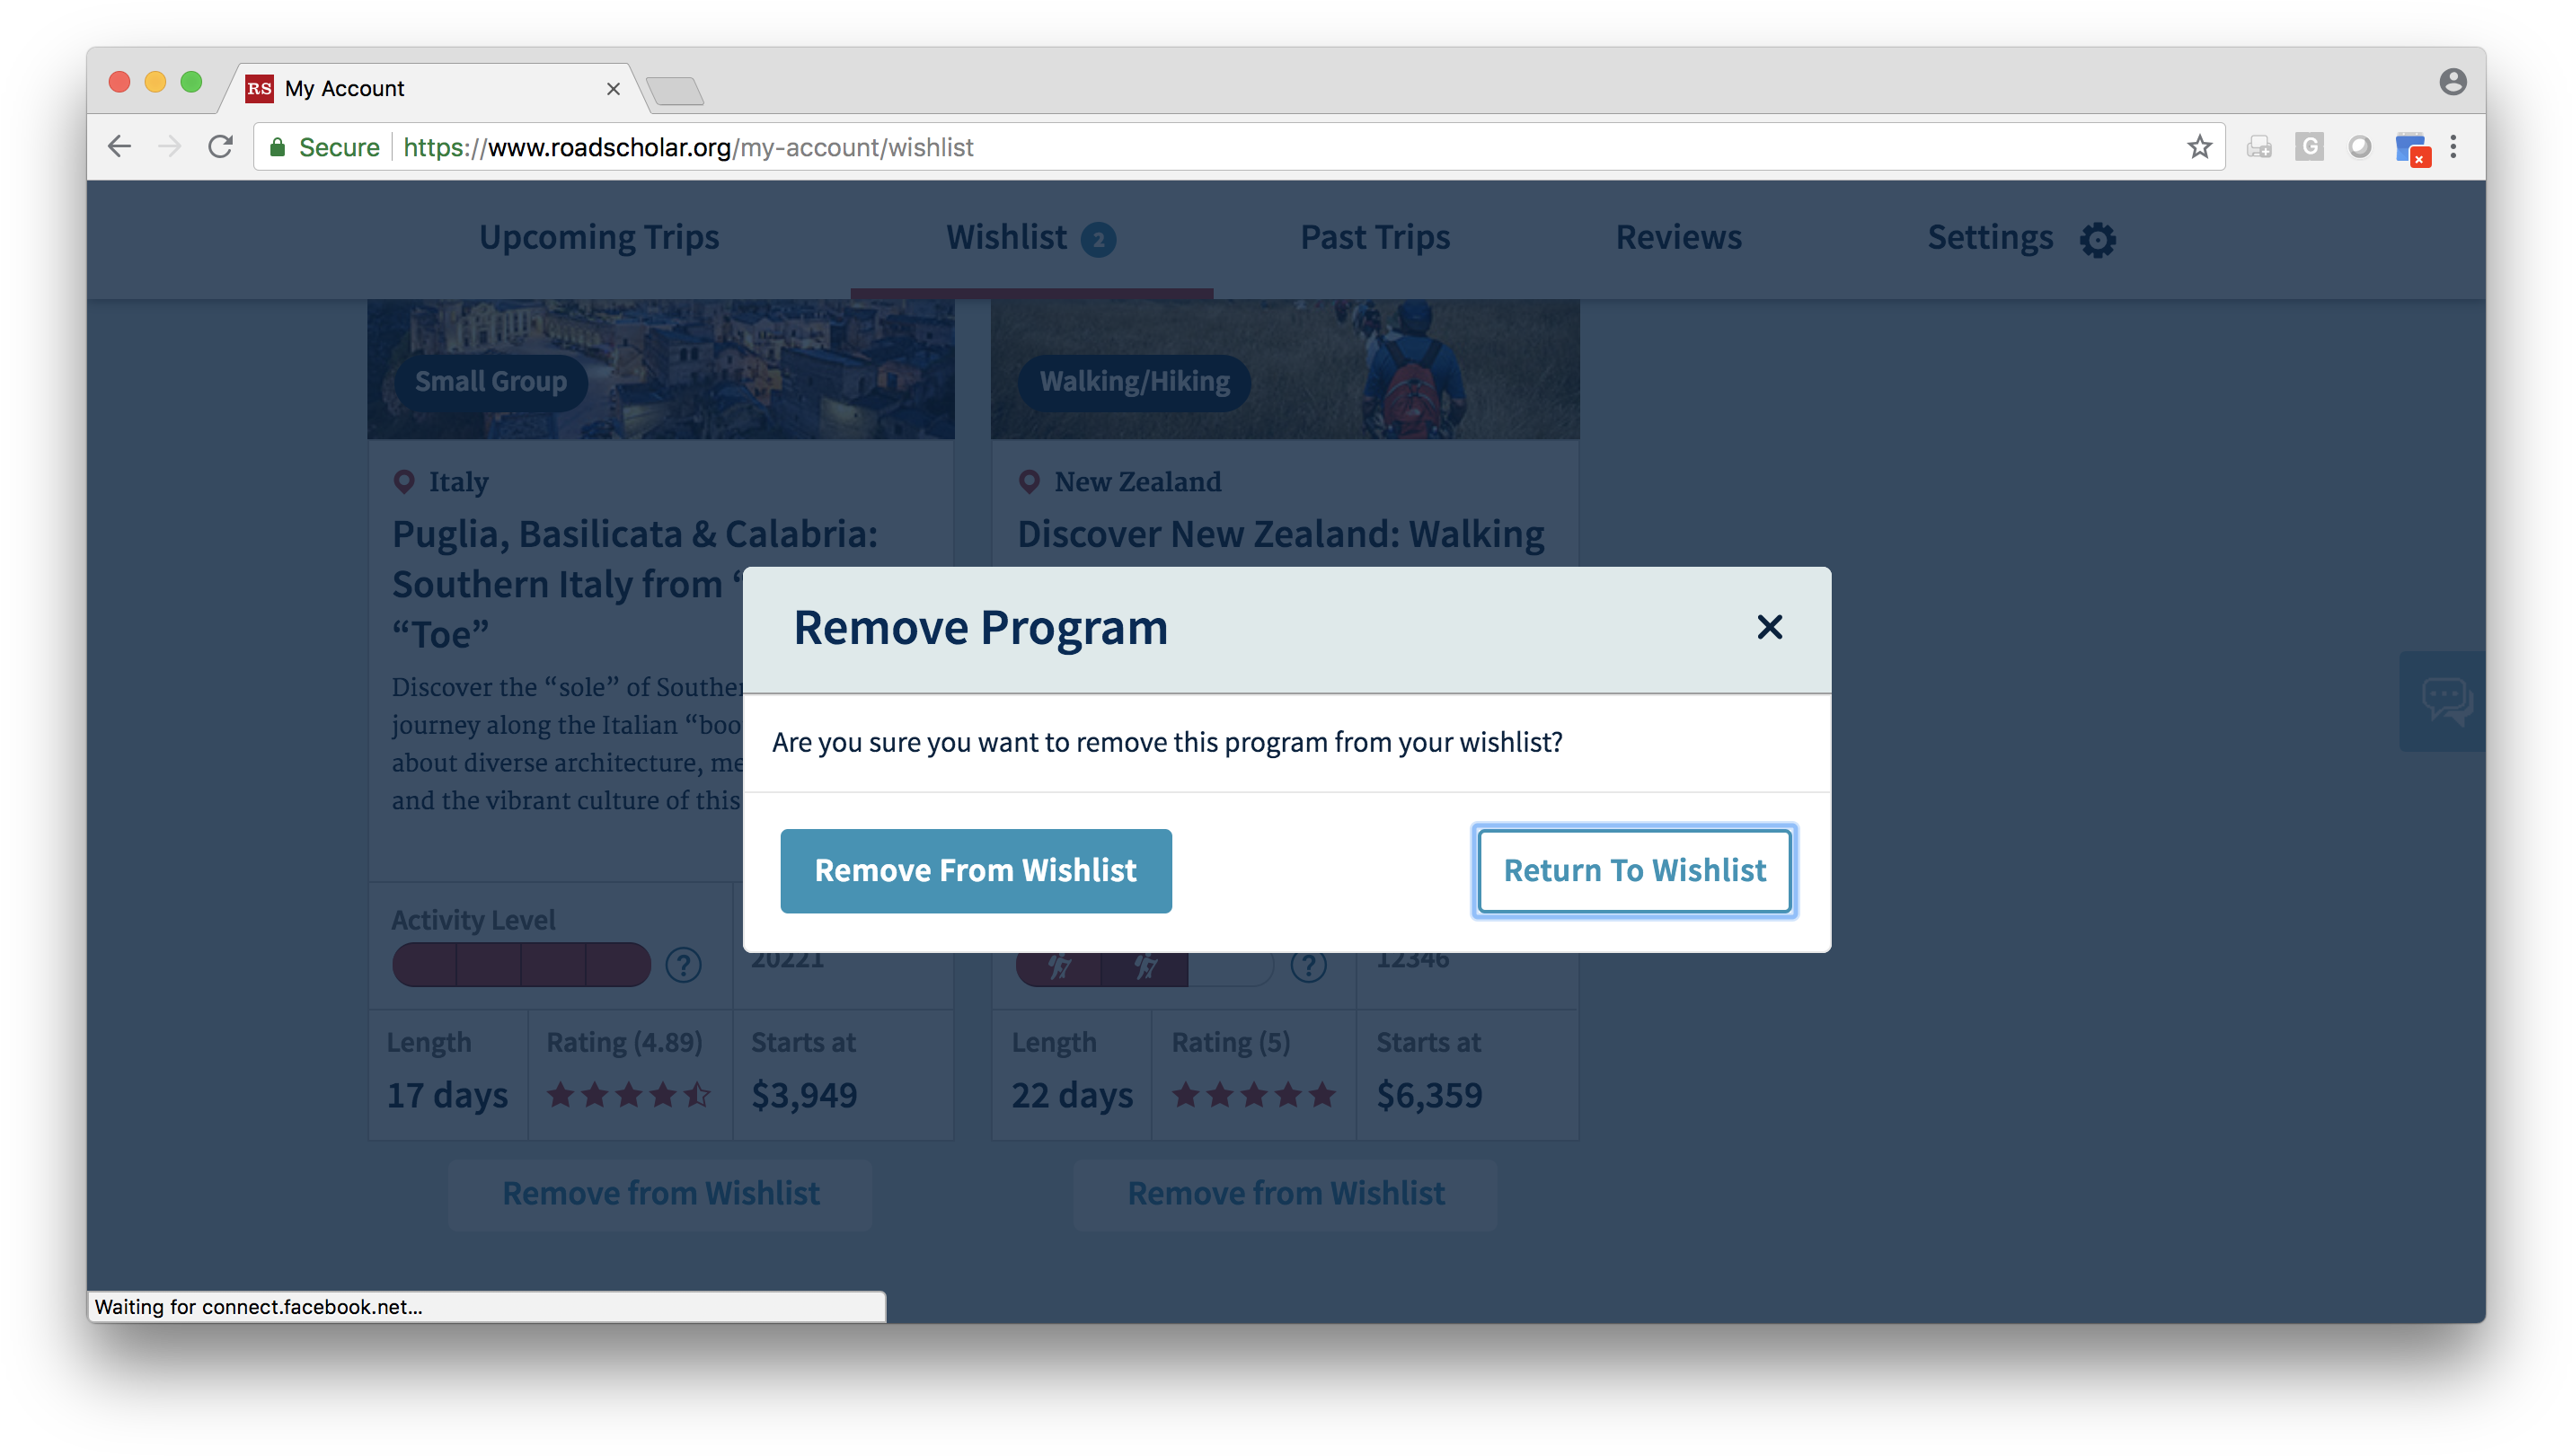
Task: Click the Secure padlock icon
Action: (x=279, y=147)
